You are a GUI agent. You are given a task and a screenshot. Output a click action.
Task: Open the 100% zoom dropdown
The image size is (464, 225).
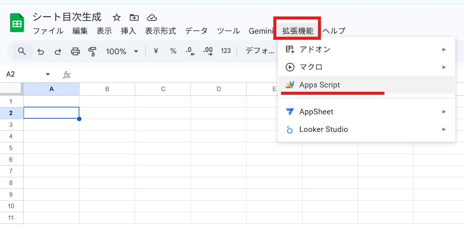point(122,51)
